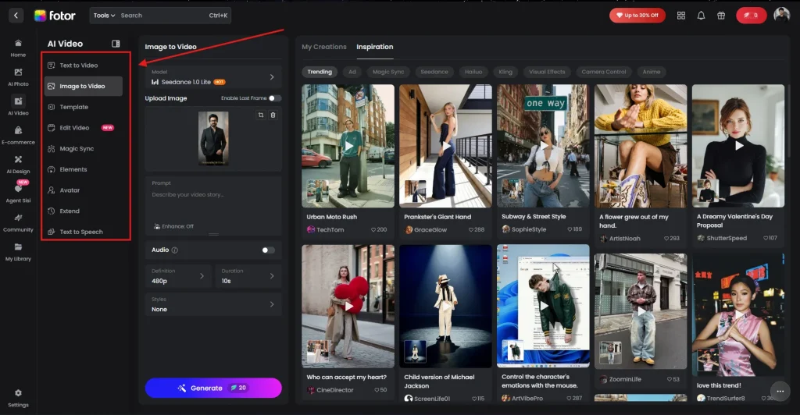Select Elements menu item
The width and height of the screenshot is (800, 415).
tap(83, 169)
